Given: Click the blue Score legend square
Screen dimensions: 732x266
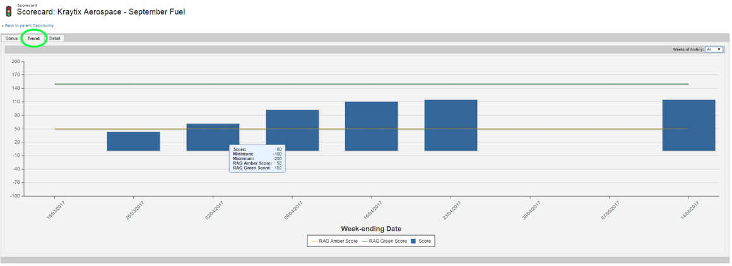Looking at the screenshot, I should [x=414, y=241].
